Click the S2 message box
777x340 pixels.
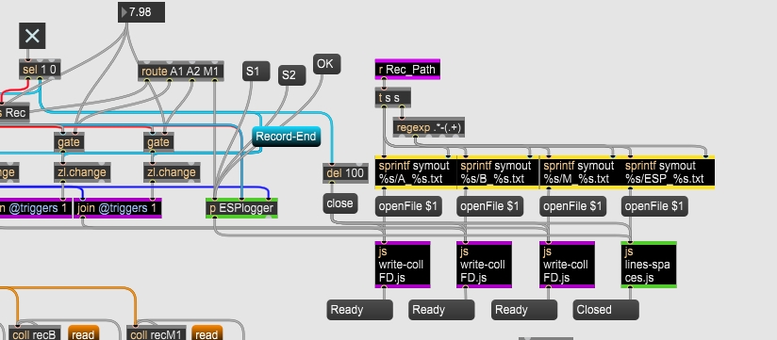291,75
